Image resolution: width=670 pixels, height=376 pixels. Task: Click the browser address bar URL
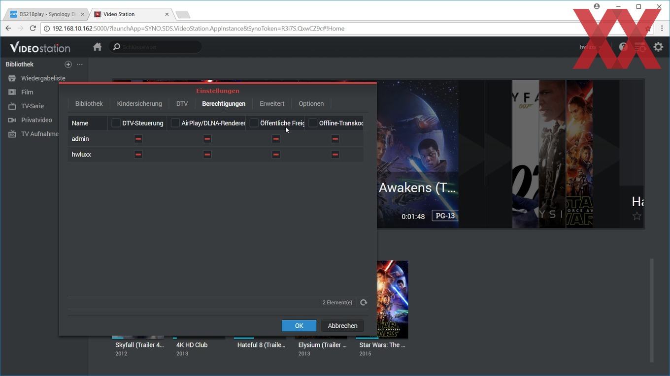(198, 29)
